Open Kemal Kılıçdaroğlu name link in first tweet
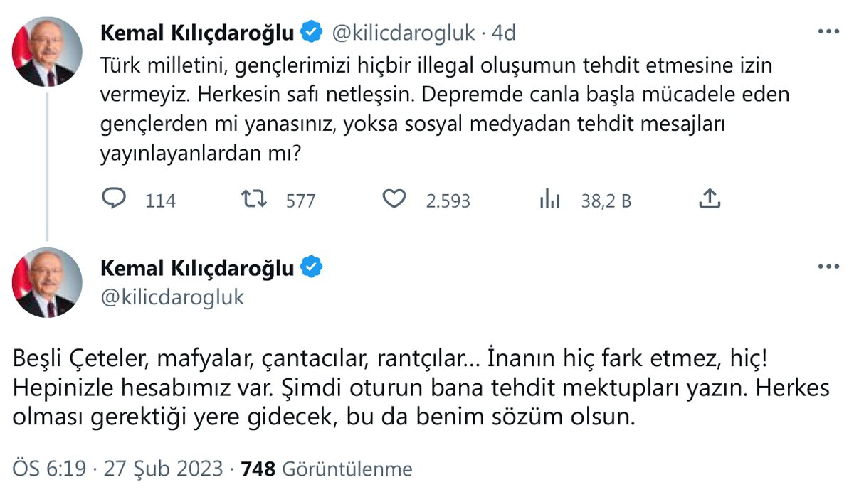Screen dimensions: 854x497 (x=198, y=33)
